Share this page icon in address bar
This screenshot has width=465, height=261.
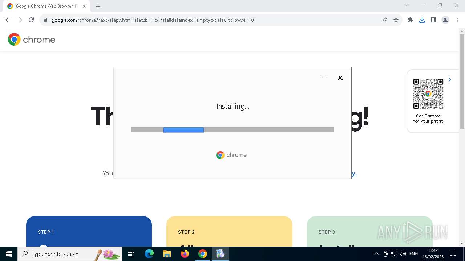(384, 20)
